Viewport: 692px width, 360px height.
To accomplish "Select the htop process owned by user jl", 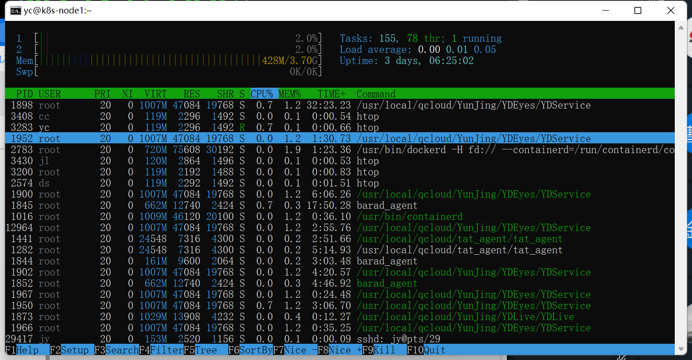I will click(340, 161).
